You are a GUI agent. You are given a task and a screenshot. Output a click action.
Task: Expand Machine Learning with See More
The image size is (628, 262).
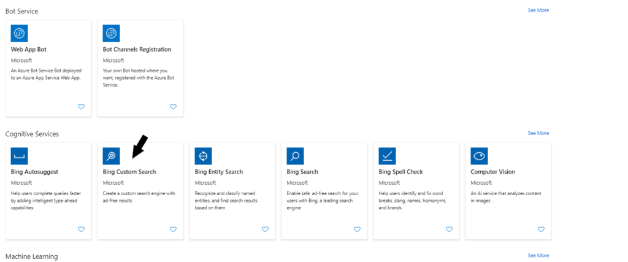pyautogui.click(x=538, y=255)
